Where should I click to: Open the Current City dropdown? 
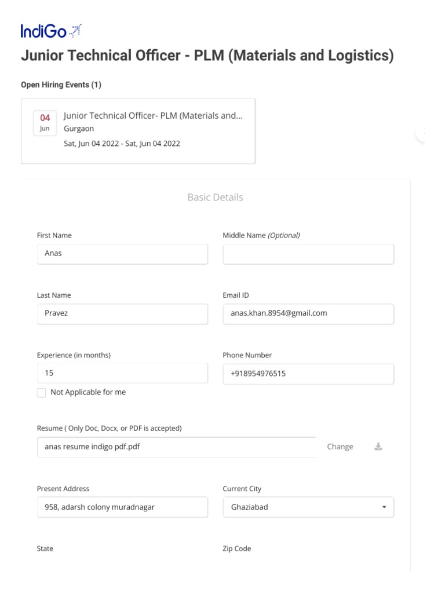(308, 507)
